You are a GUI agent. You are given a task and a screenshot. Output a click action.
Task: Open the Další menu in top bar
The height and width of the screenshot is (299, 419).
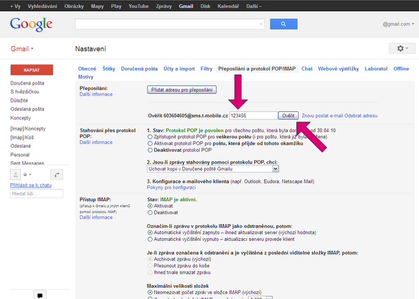click(x=253, y=6)
